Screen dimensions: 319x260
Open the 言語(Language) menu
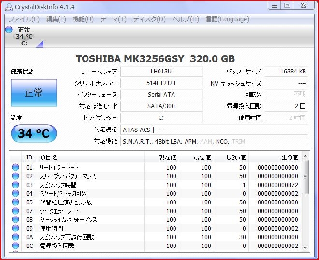click(228, 19)
